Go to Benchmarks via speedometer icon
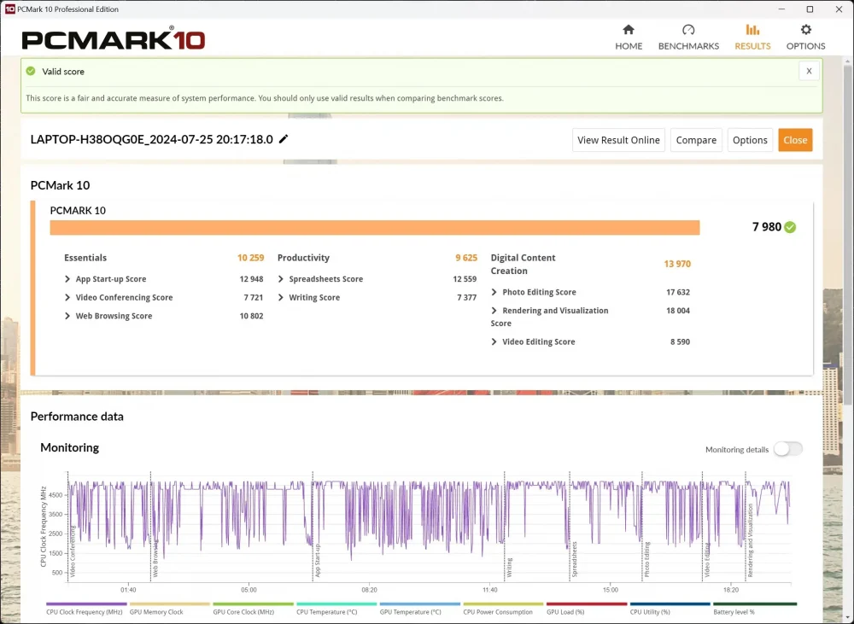This screenshot has width=854, height=624. (688, 29)
